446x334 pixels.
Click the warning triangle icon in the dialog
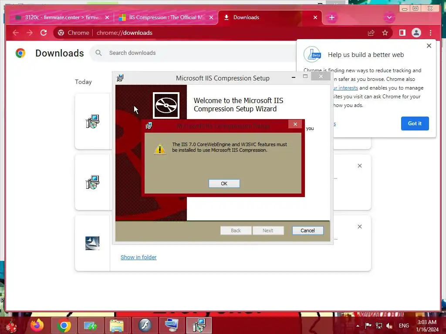tap(159, 149)
